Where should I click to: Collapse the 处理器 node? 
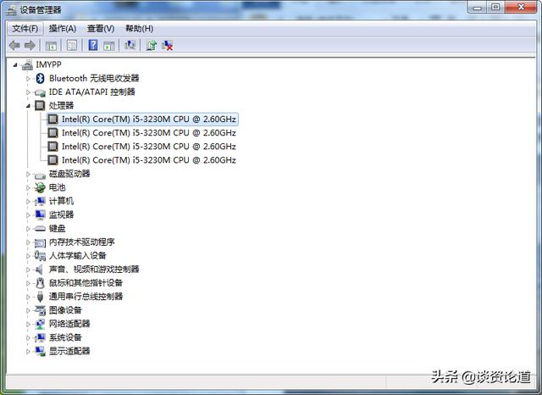pos(28,106)
